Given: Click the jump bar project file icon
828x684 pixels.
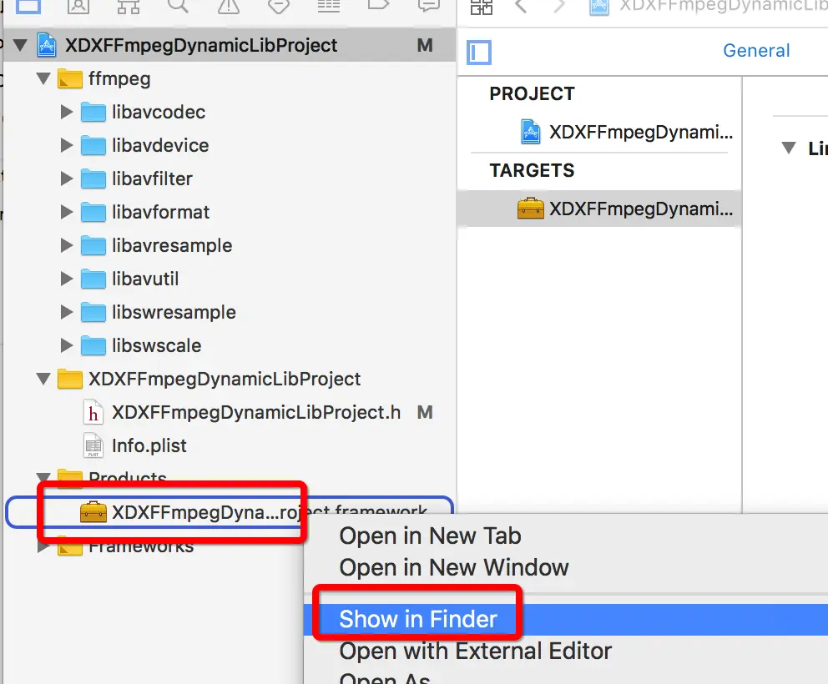Looking at the screenshot, I should pyautogui.click(x=598, y=7).
